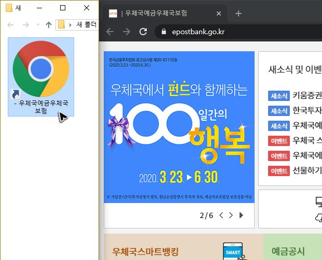
Task: Click the 2/6 slide counter
Action: [x=206, y=215]
